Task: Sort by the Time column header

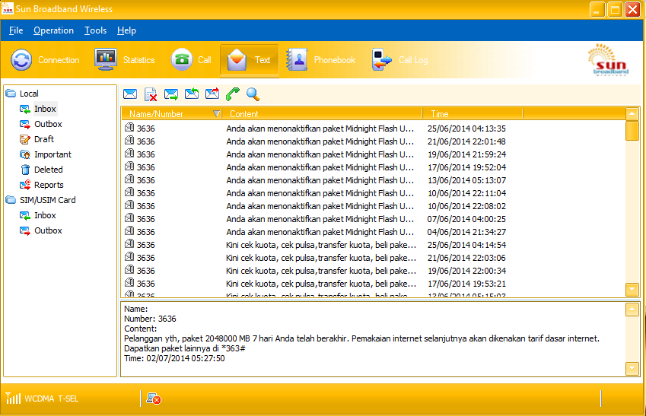Action: point(473,113)
